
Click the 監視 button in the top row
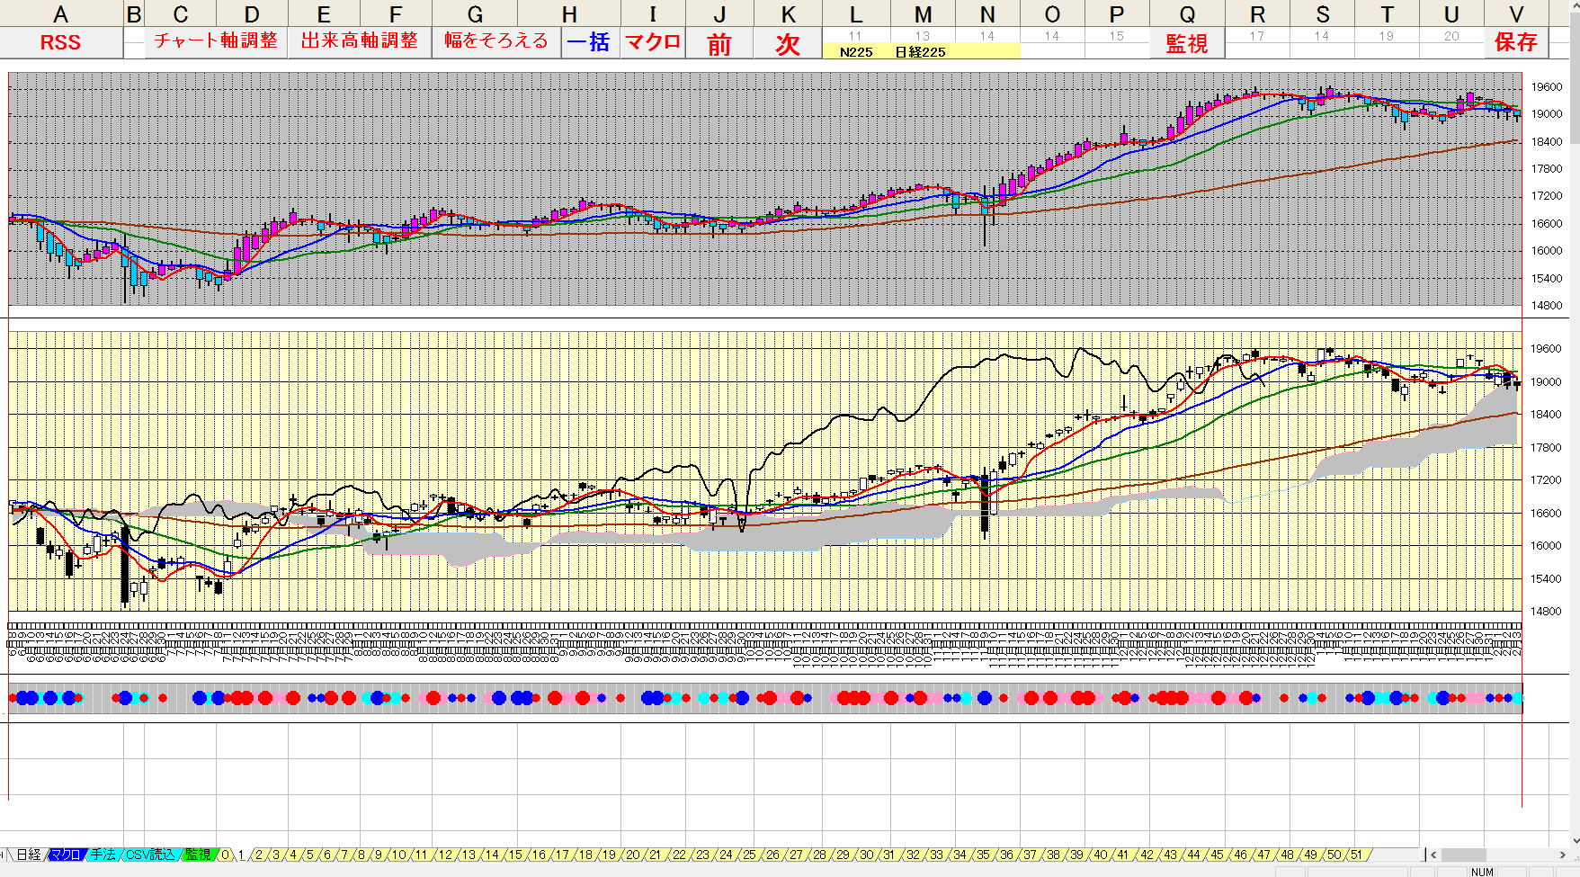pos(1186,43)
